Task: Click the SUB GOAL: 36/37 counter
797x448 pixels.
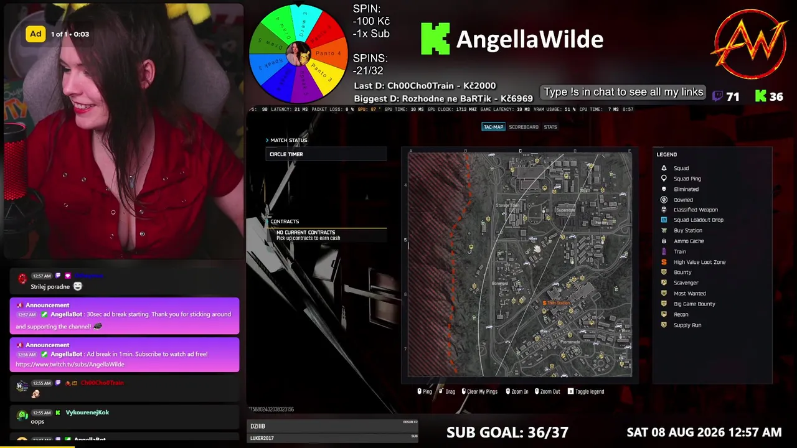Action: coord(507,432)
